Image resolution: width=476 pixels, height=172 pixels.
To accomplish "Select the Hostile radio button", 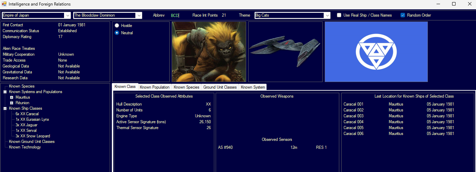I will pyautogui.click(x=117, y=26).
